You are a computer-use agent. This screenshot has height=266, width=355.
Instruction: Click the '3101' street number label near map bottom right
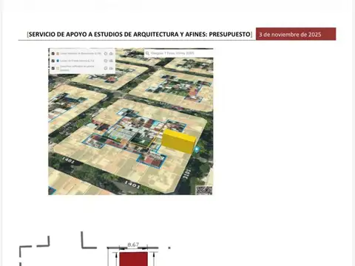click(x=186, y=174)
